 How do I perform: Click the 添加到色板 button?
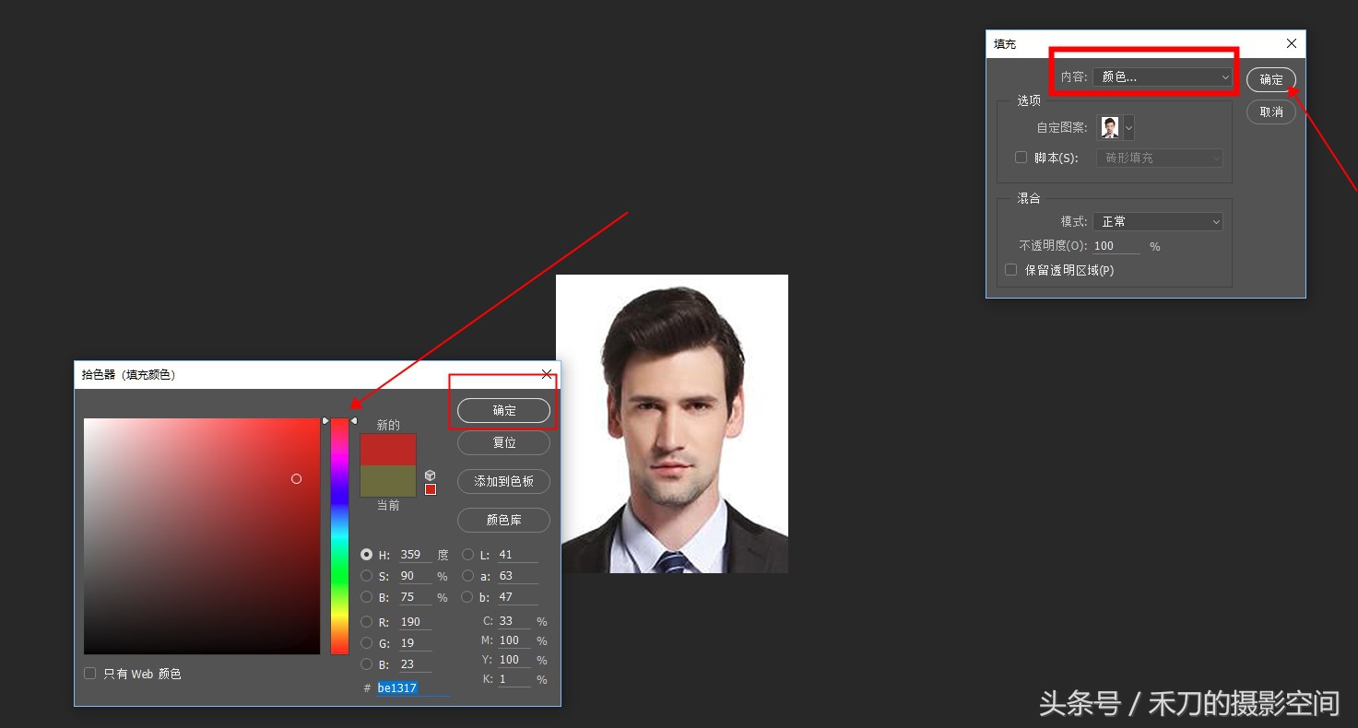tap(503, 481)
